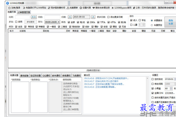Toggle the T开头 filter checkbox

(x=98, y=22)
